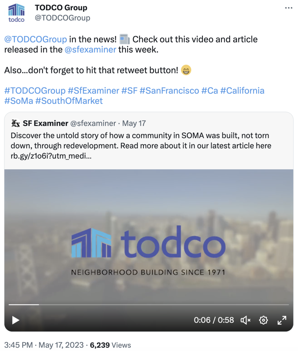Image resolution: width=298 pixels, height=351 pixels.
Task: Open the @sfexaminer mention link
Action: [x=90, y=50]
